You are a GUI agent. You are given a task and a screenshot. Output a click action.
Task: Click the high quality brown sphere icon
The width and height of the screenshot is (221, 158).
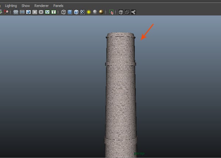(x=101, y=12)
